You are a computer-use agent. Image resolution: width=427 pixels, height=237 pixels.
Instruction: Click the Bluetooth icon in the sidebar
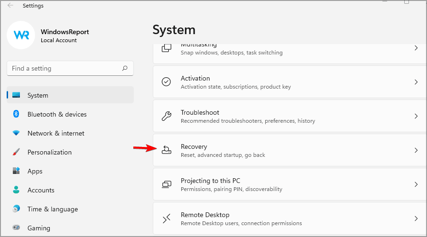coord(16,114)
